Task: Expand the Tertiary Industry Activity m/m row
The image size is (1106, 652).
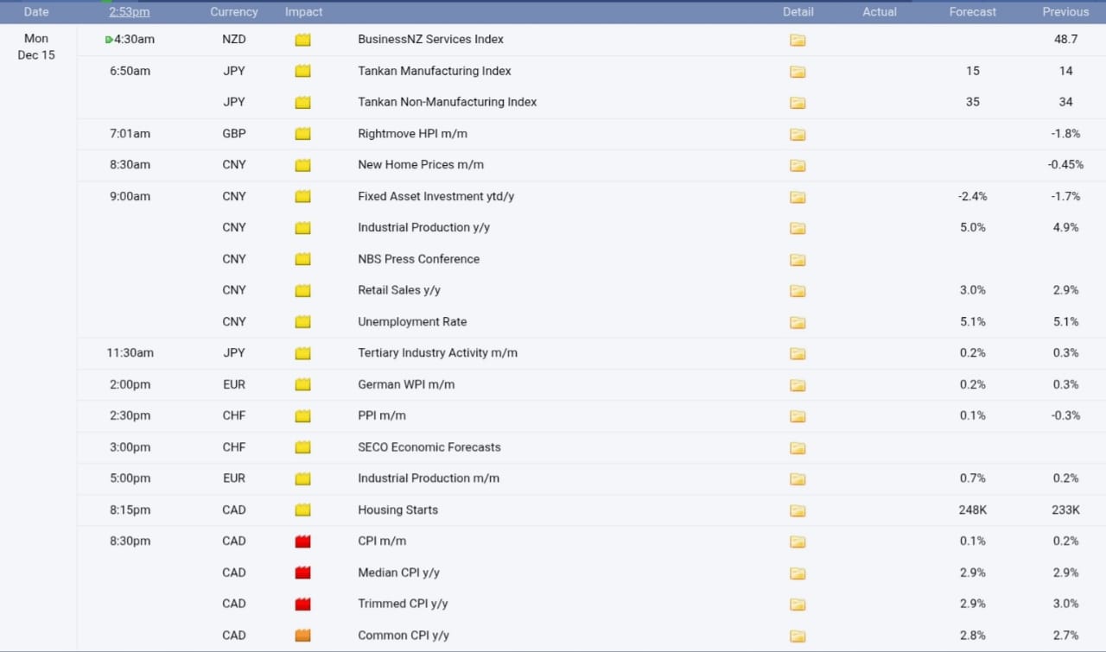Action: click(x=437, y=353)
